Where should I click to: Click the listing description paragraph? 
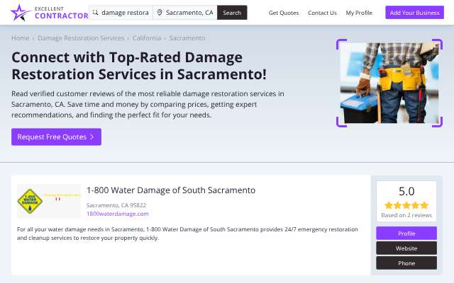[187, 233]
